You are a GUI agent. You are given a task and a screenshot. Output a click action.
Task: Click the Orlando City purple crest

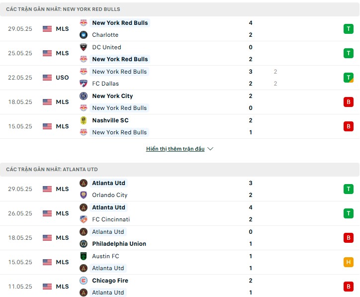click(84, 195)
